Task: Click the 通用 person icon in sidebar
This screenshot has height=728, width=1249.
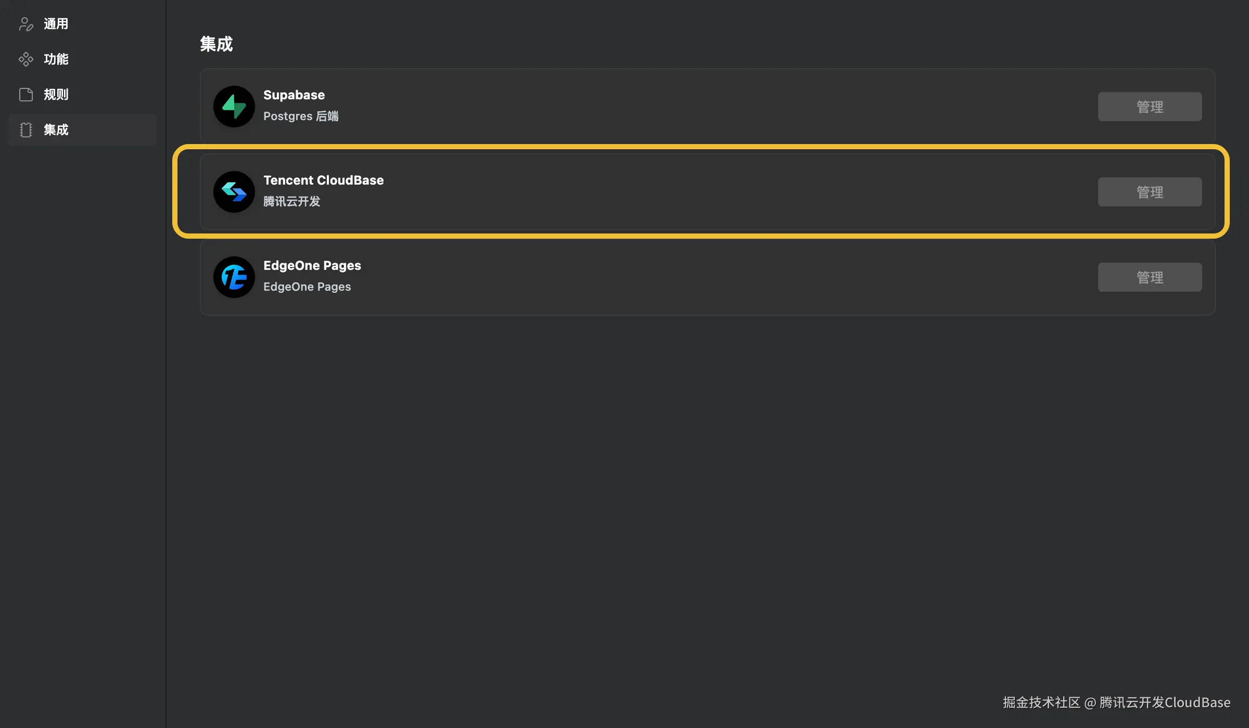Action: 26,24
